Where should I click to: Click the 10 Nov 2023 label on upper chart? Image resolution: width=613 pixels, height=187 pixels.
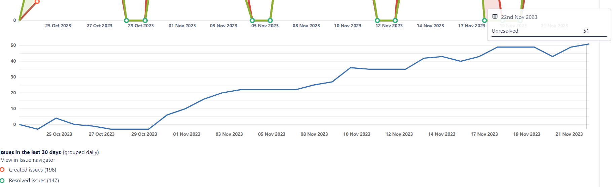[x=348, y=26]
